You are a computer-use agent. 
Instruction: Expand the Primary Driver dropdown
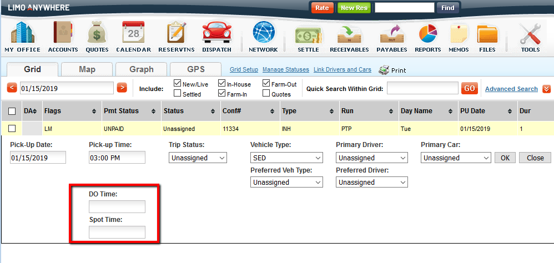click(372, 158)
